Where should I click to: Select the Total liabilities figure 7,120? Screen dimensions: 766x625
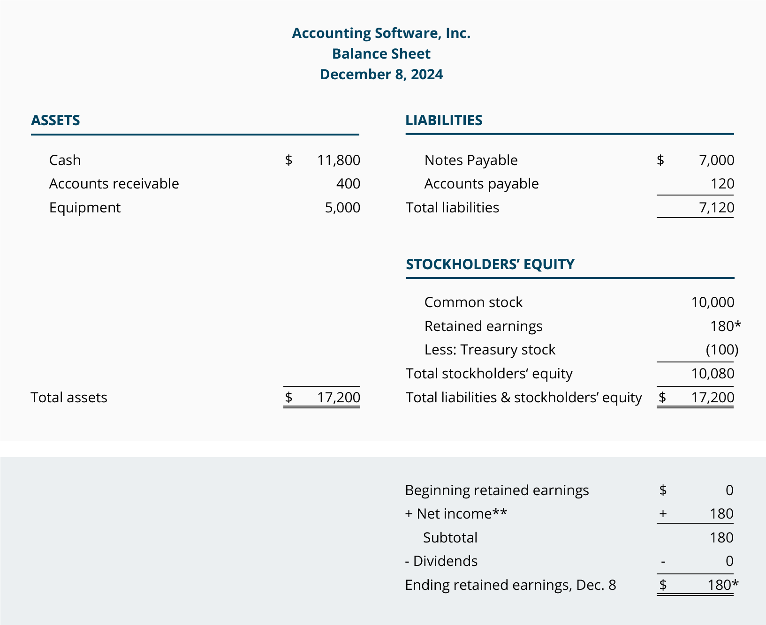coord(716,208)
